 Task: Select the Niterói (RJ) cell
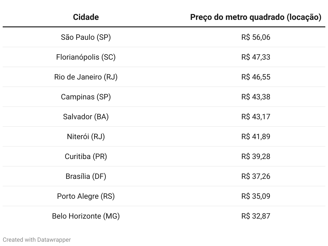[x=86, y=136]
